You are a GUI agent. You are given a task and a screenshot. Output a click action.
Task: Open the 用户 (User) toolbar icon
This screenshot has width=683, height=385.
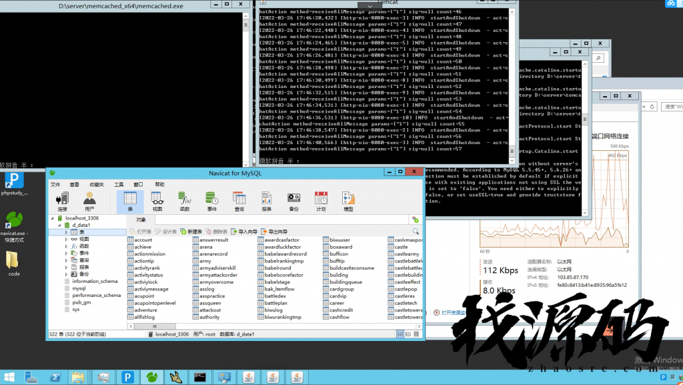[x=89, y=202]
